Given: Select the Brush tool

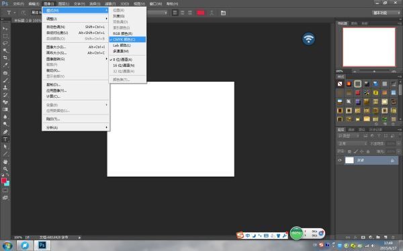Looking at the screenshot, I should 5,80.
